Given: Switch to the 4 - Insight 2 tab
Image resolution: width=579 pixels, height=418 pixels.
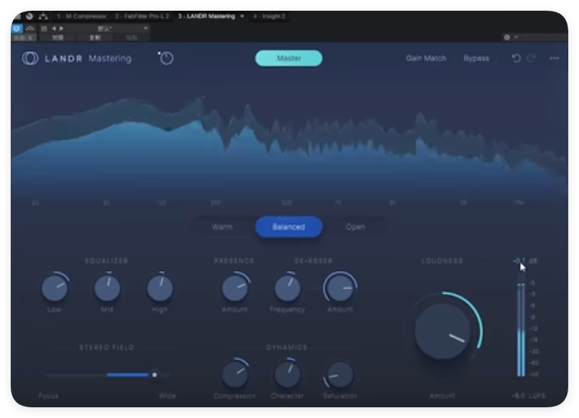Looking at the screenshot, I should click(269, 16).
